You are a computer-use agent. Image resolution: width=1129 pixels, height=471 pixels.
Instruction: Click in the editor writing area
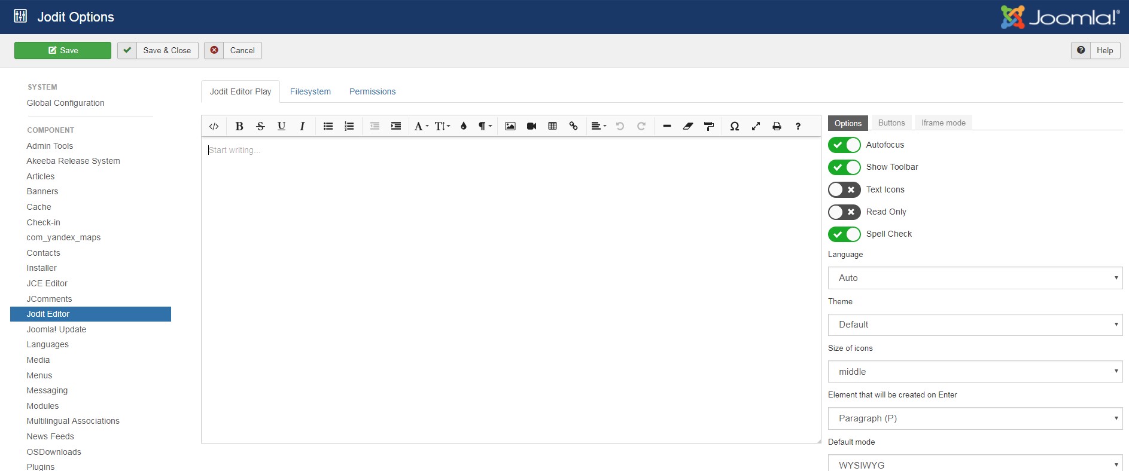click(x=511, y=290)
